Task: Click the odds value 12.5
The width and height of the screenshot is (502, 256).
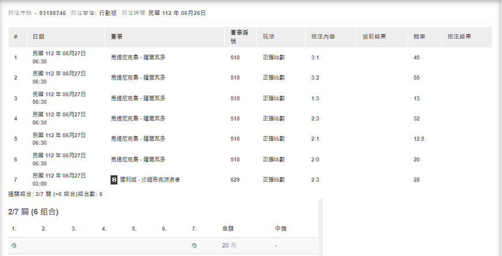Action: (419, 139)
